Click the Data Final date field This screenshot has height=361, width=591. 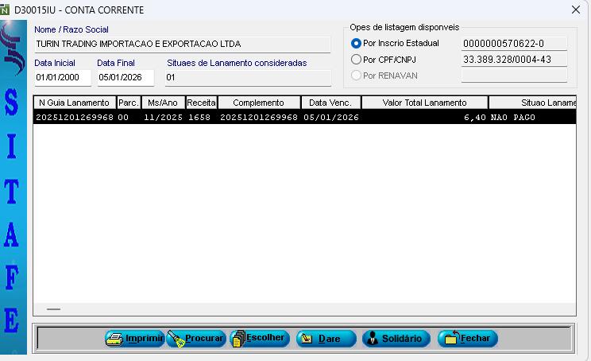click(x=125, y=77)
